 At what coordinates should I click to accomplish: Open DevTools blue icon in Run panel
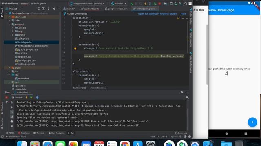click(37, 97)
